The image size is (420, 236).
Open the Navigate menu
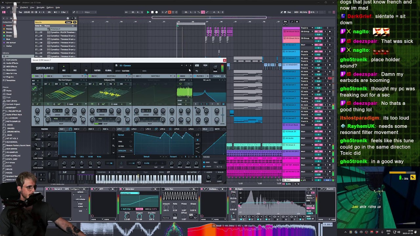[x=40, y=7]
